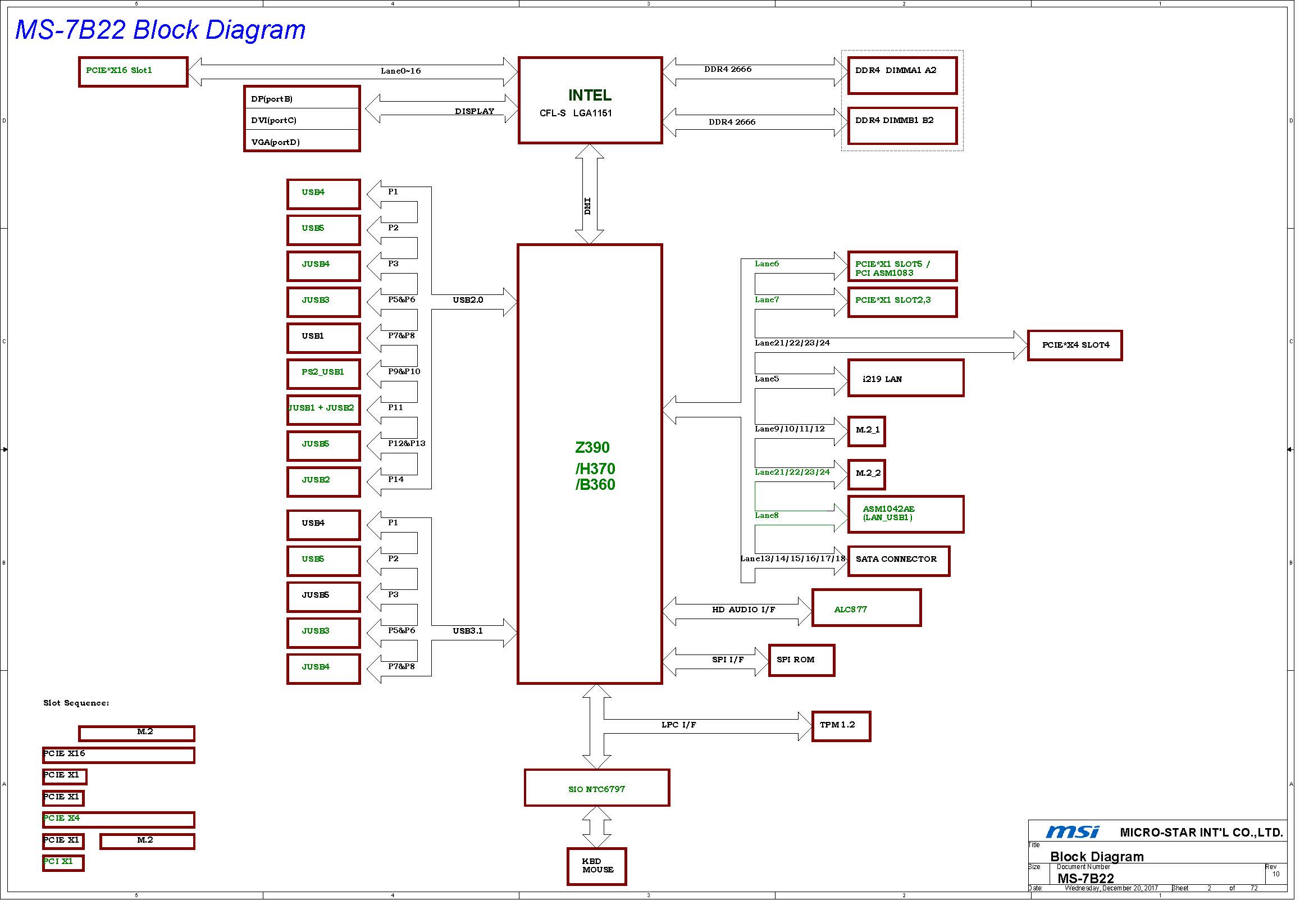Viewport: 1309px width, 900px height.
Task: Select the i219 LAN block
Action: pos(905,378)
